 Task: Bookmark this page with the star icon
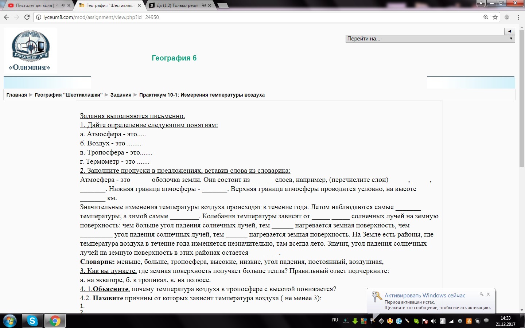point(495,17)
